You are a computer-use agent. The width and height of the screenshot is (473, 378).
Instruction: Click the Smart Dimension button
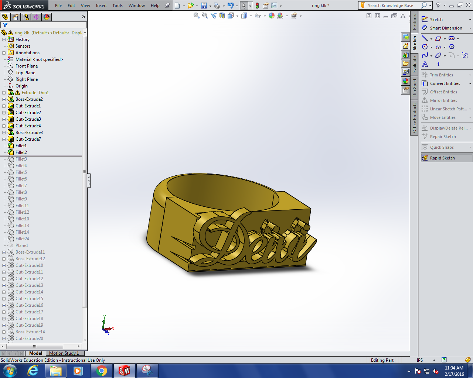click(442, 28)
